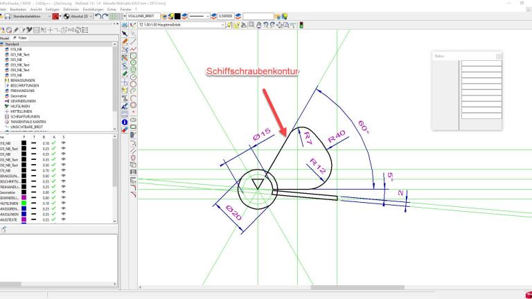Click HILFSLINIEN green color swatch
Image resolution: width=532 pixels, height=299 pixels.
tap(24, 203)
